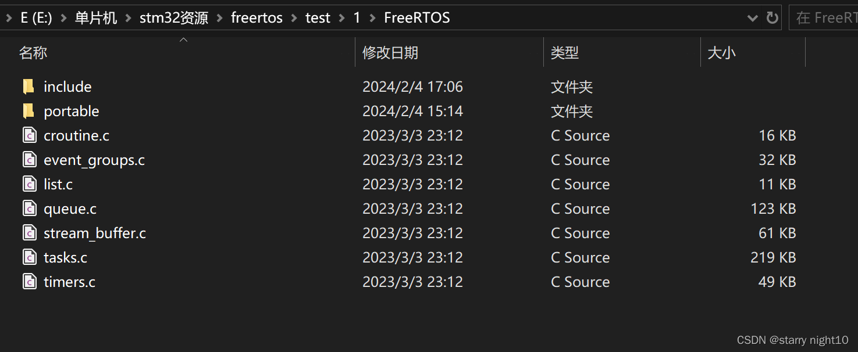
Task: Sort by 类型 column header
Action: (x=565, y=53)
